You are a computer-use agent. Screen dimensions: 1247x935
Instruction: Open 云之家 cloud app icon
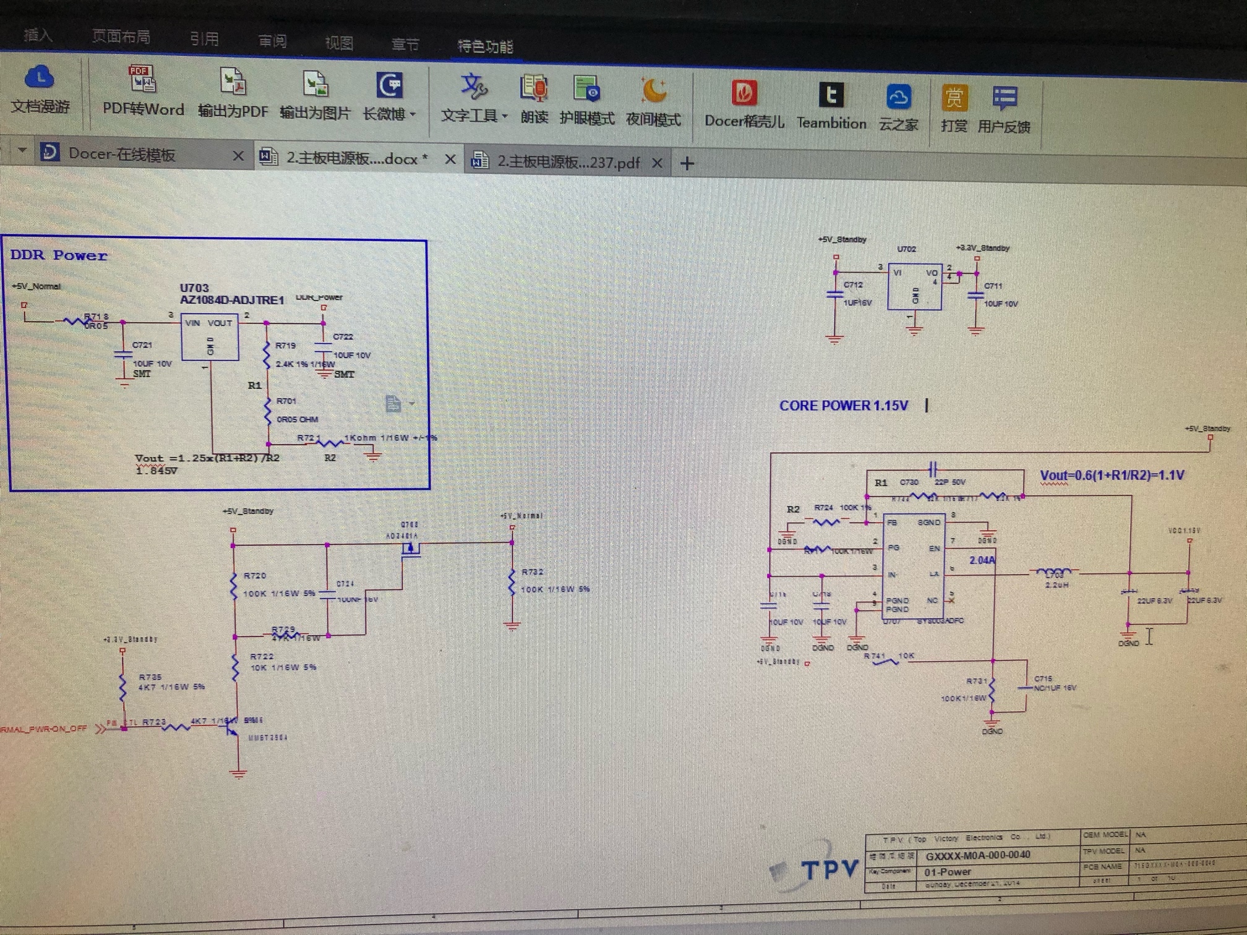(898, 98)
